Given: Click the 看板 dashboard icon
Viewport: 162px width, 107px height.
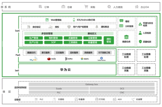Looking at the screenshot, I should point(121,21).
